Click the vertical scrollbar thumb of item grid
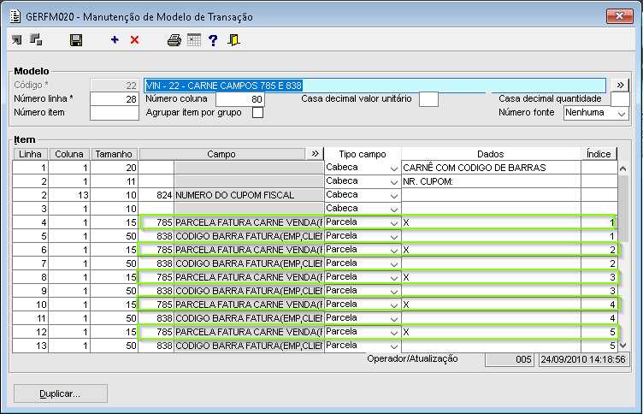643x414 pixels. (x=622, y=209)
